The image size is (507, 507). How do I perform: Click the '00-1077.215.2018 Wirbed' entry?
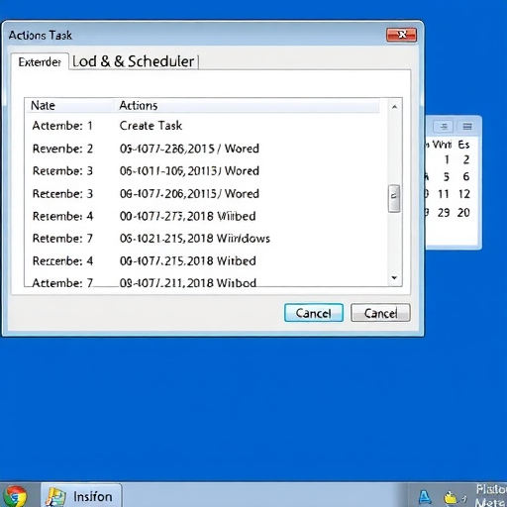pyautogui.click(x=188, y=260)
